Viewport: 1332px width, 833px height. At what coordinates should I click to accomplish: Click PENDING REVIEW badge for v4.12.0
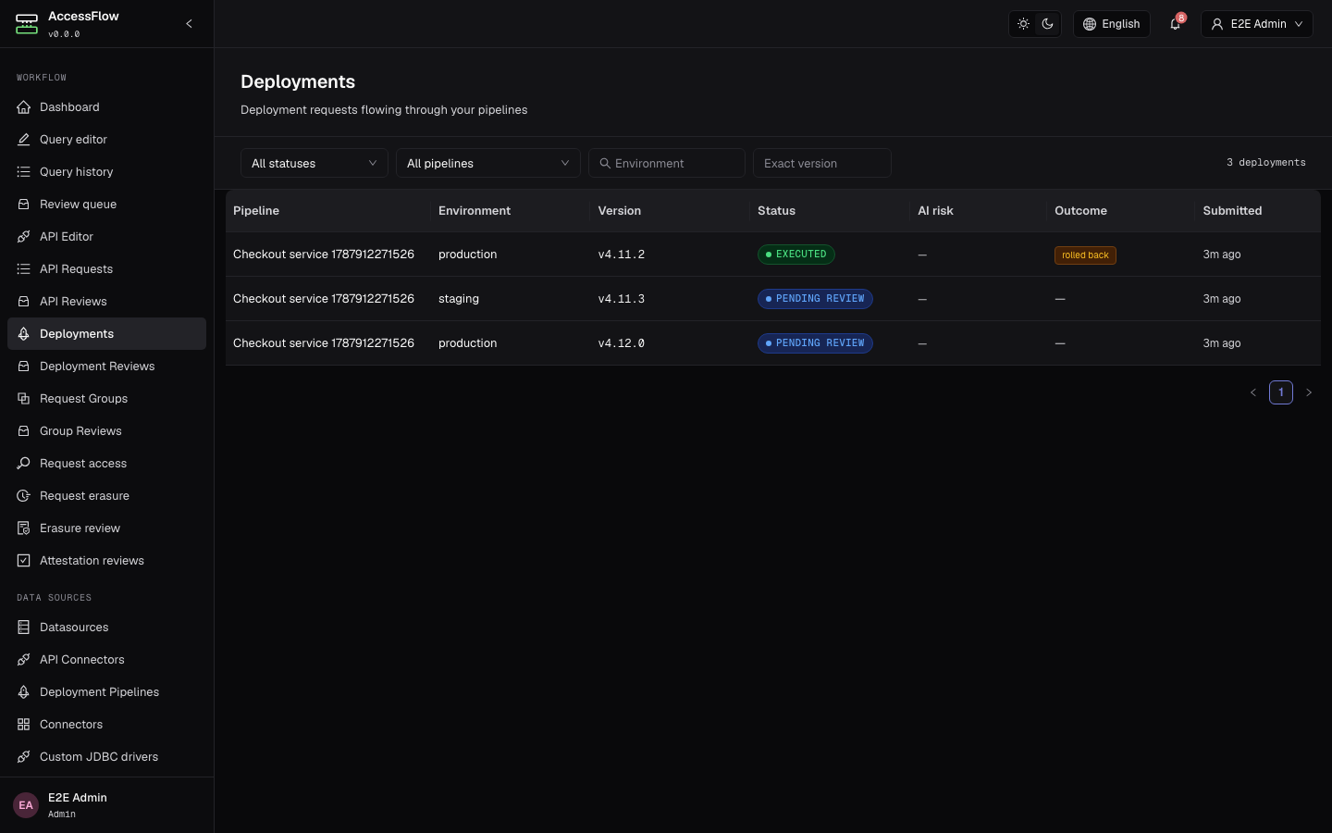pyautogui.click(x=815, y=343)
